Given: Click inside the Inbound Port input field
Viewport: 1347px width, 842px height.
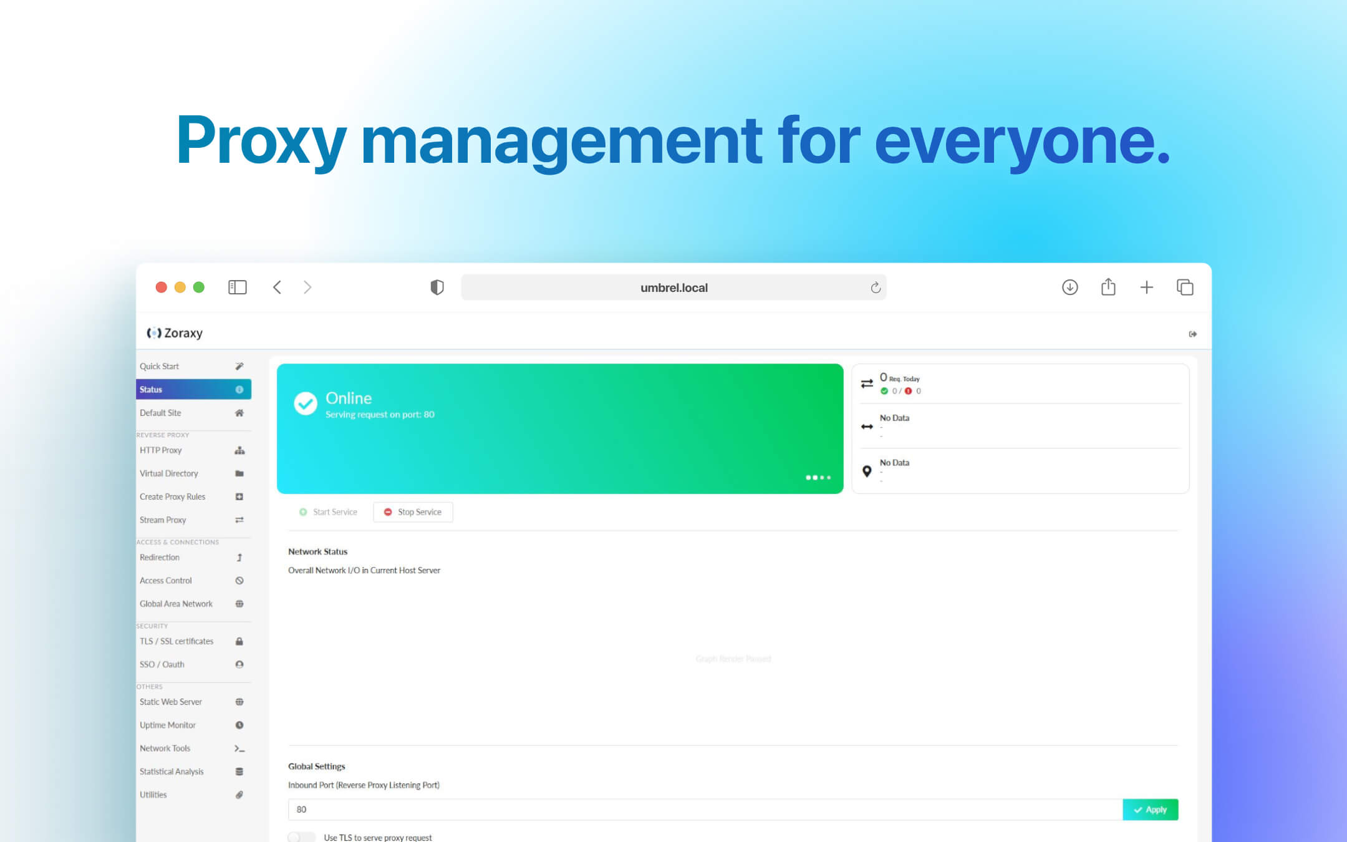Looking at the screenshot, I should pyautogui.click(x=561, y=809).
